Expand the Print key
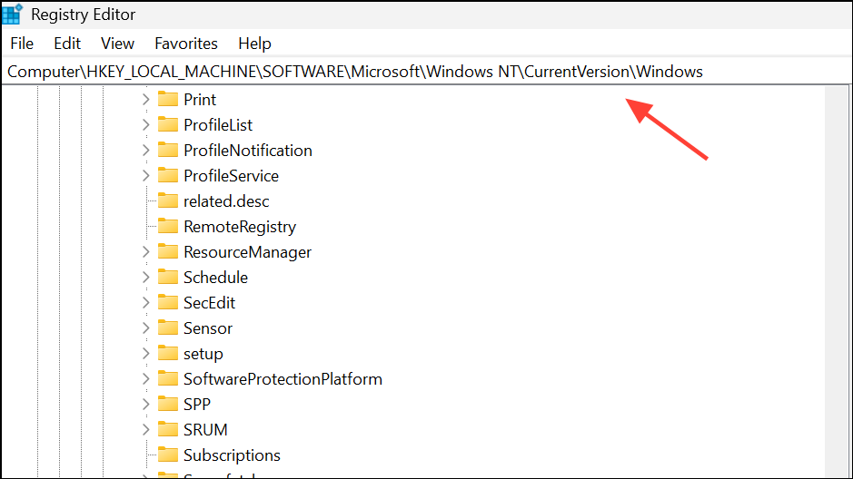Viewport: 853px width, 479px height. pyautogui.click(x=145, y=100)
